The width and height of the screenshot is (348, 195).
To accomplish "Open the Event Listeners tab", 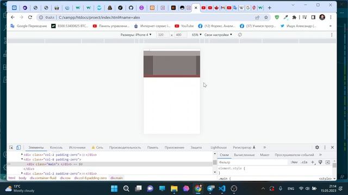I will coord(294,155).
